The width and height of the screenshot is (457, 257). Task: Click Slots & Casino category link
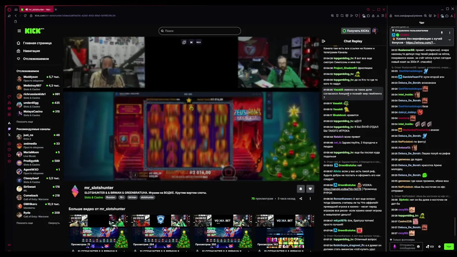point(94,197)
